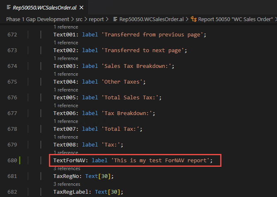This screenshot has width=277, height=197.
Task: Click the report symbol icon in breadcrumb
Action: 194,19
